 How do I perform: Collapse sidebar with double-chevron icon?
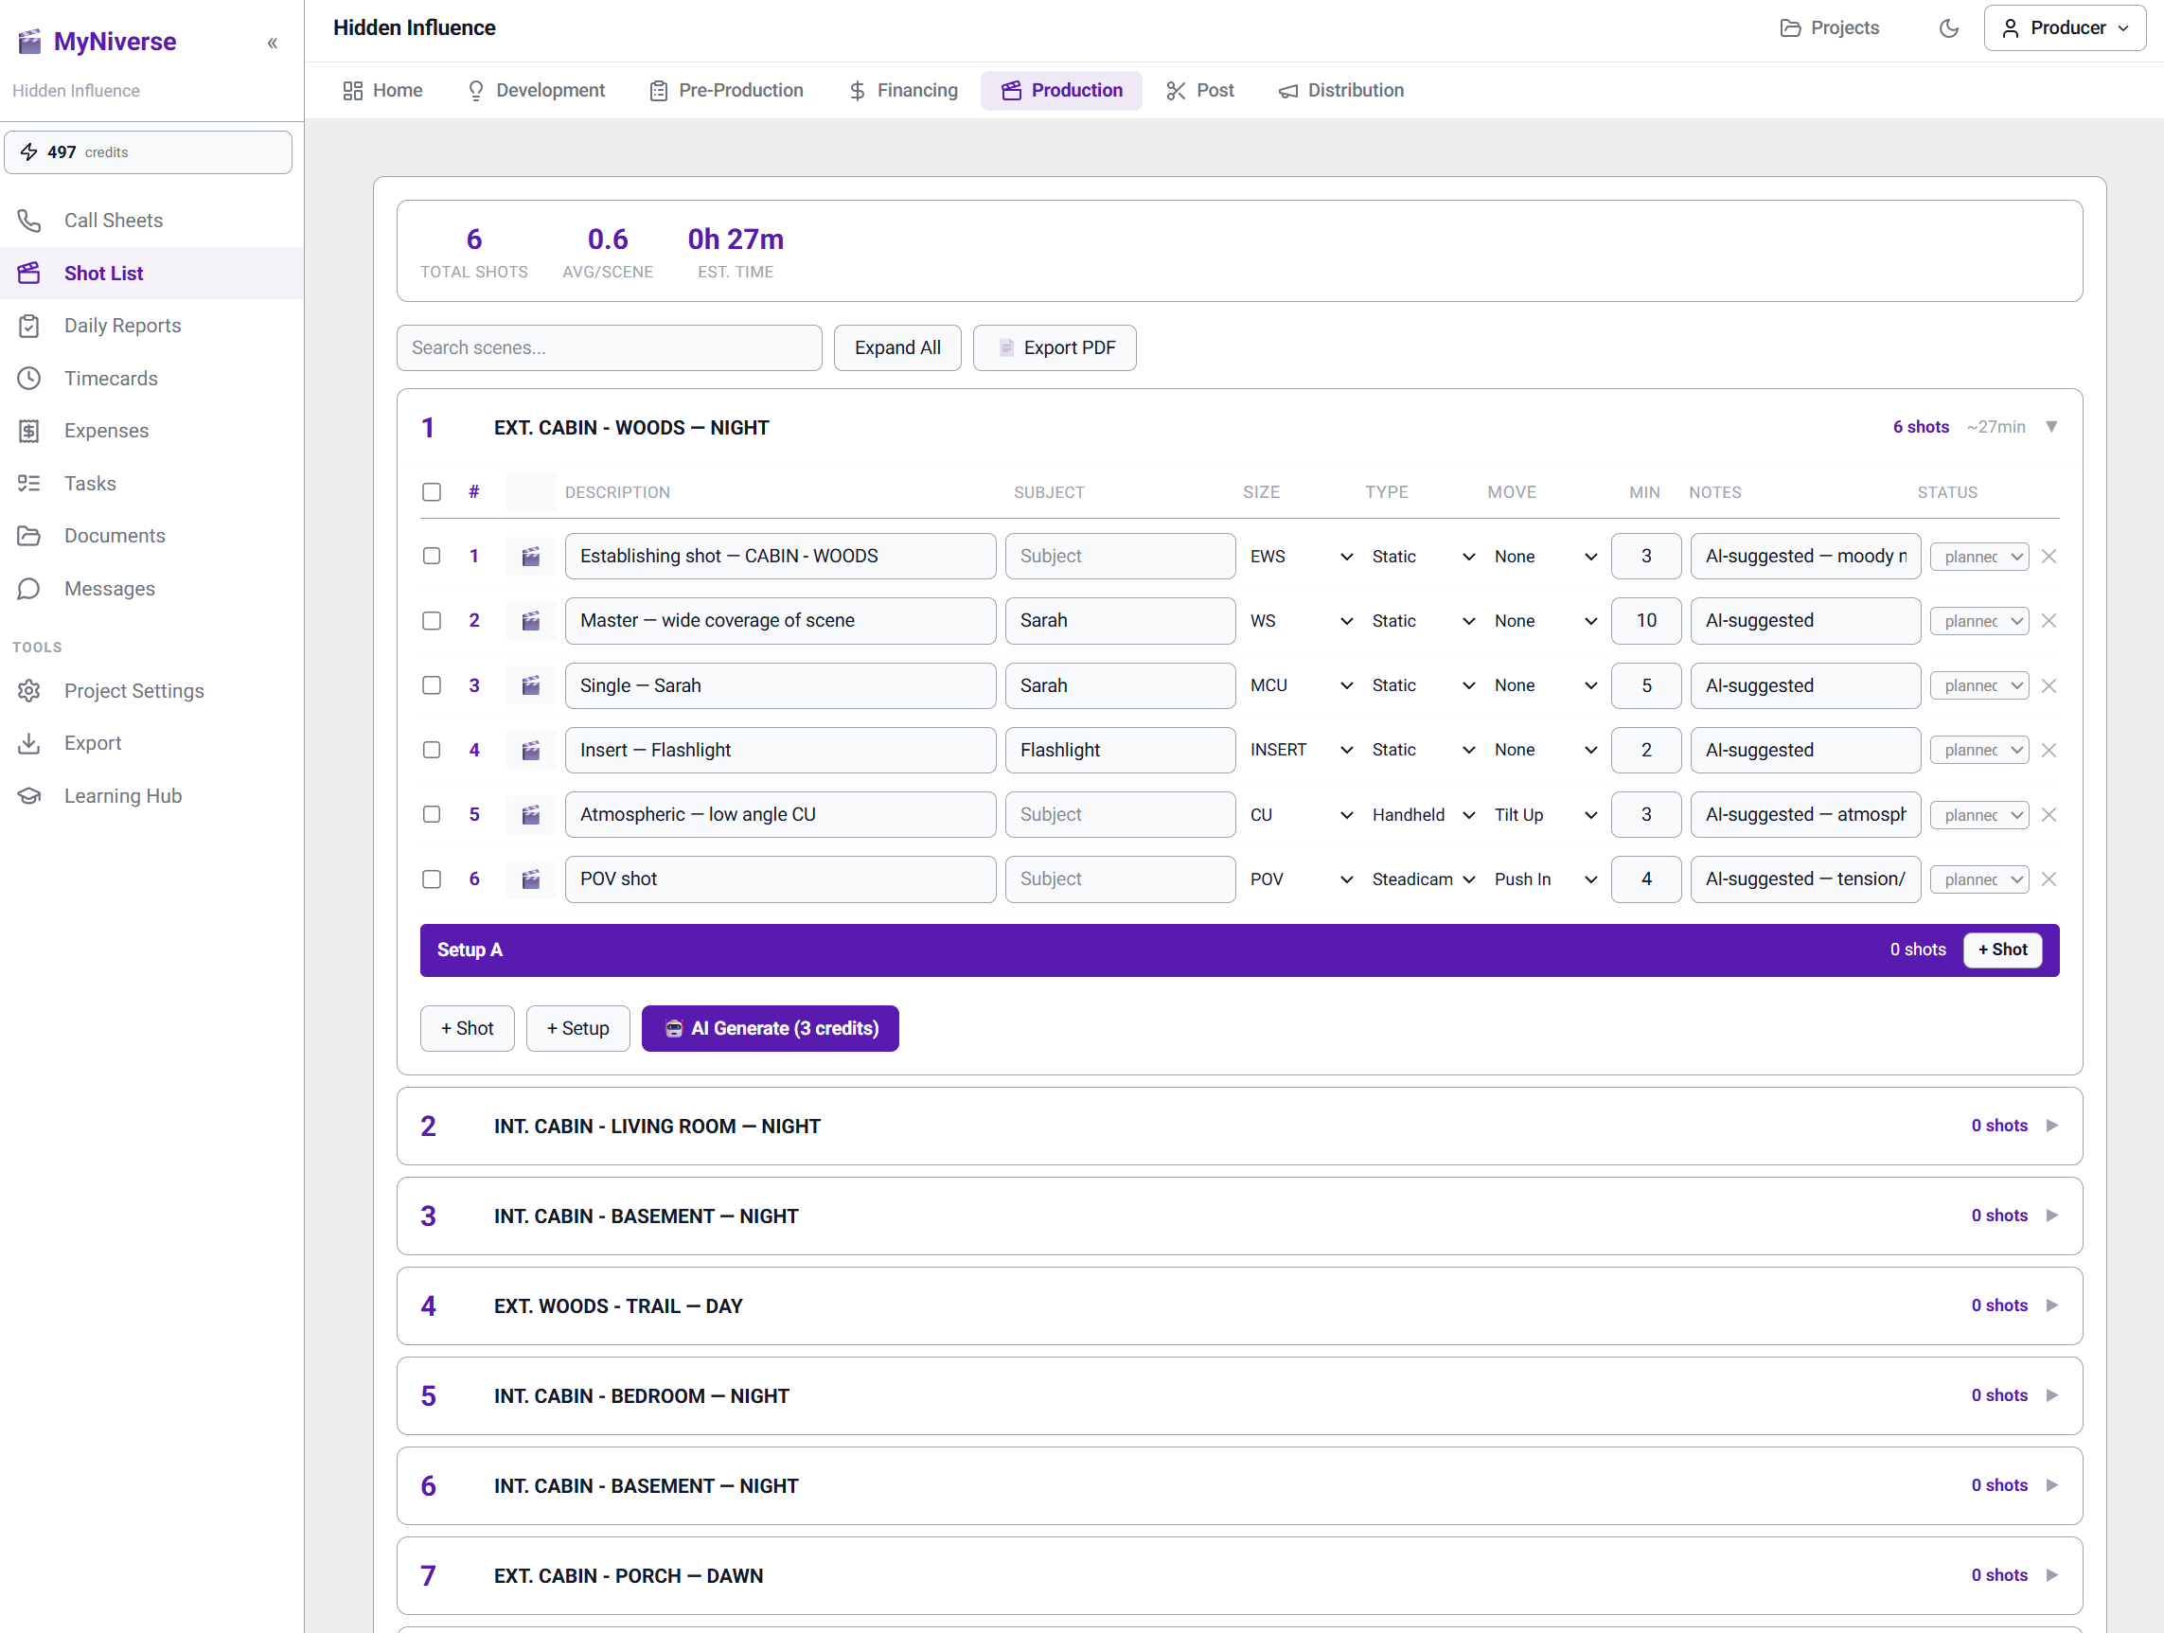pos(272,43)
